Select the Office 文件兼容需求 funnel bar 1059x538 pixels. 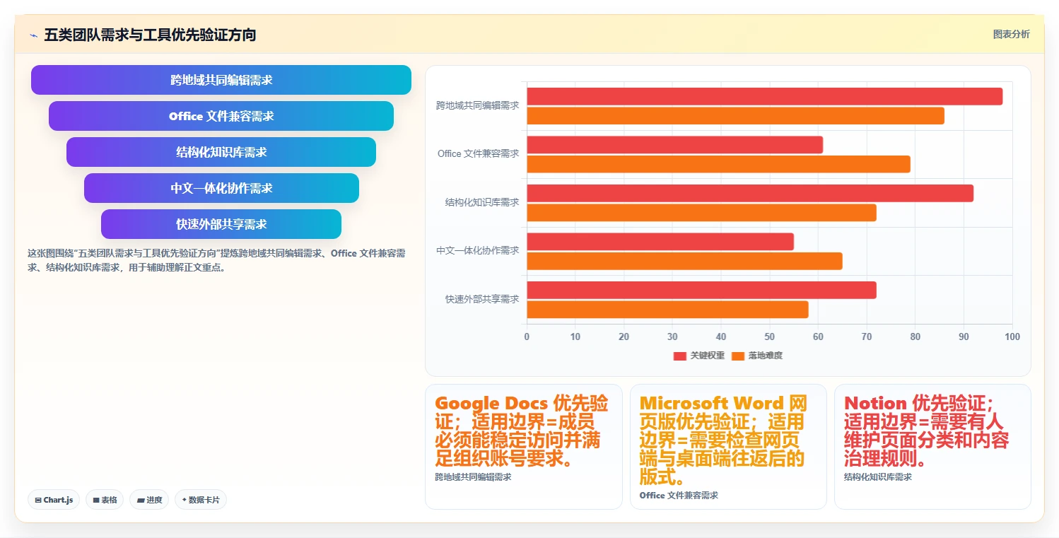coord(221,116)
